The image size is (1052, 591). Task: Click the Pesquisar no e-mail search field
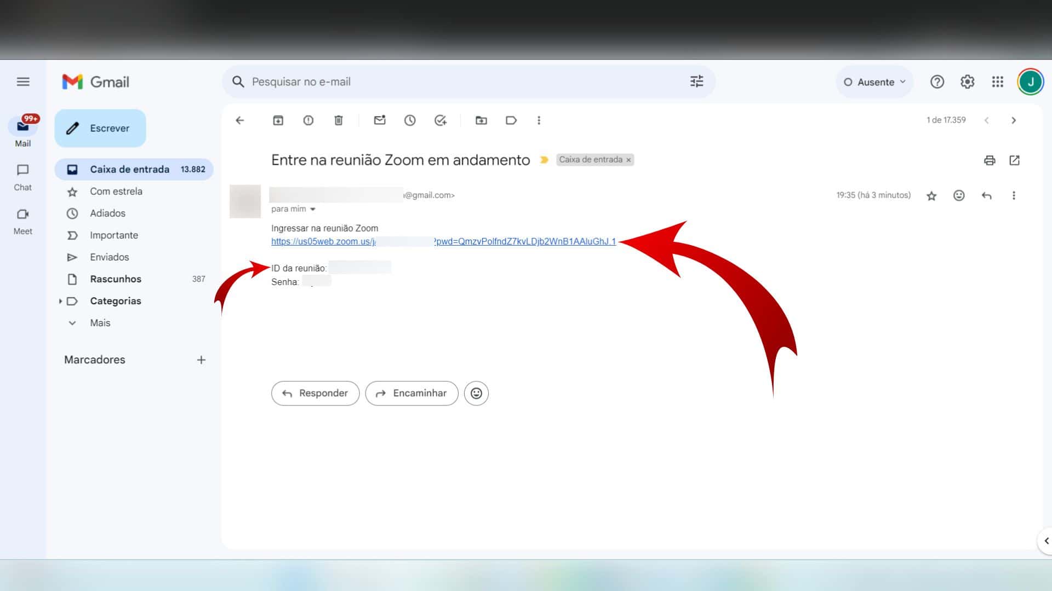pos(460,82)
